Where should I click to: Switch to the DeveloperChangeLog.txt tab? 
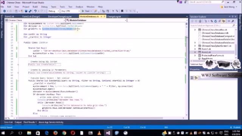point(60,17)
